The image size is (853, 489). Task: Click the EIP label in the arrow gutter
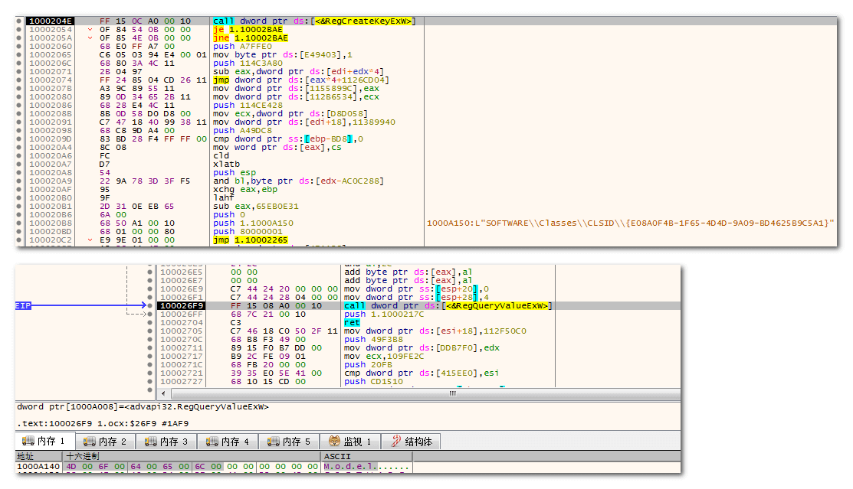[x=23, y=306]
